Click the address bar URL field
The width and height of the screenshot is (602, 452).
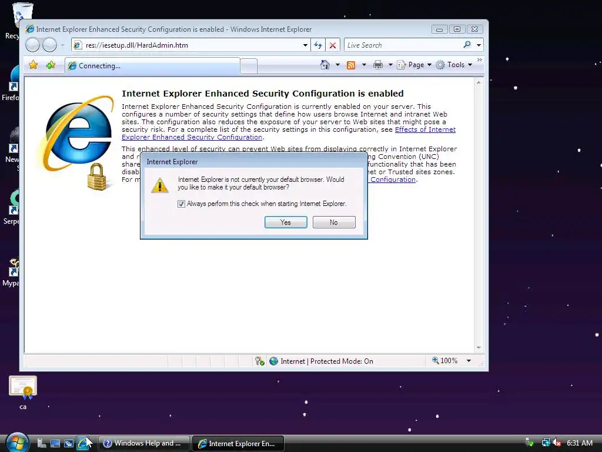coord(192,45)
